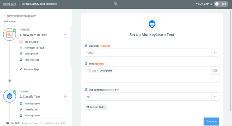Screen dimensions: 232x126
Task: Click pencil icon beside Rename Step
Action: pyautogui.click(x=21, y=69)
